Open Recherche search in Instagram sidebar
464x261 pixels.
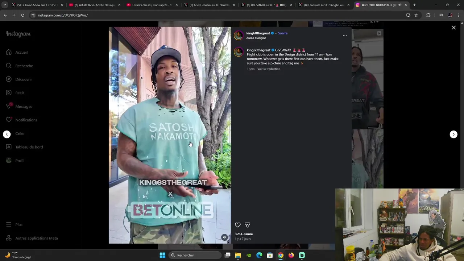(20, 66)
